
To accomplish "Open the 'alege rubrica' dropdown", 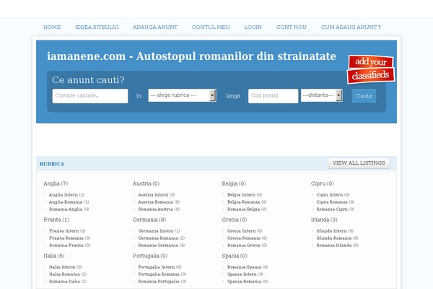I will click(x=182, y=95).
